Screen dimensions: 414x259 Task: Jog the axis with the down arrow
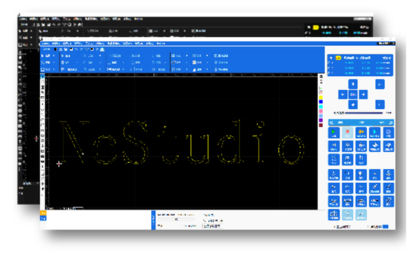point(353,105)
